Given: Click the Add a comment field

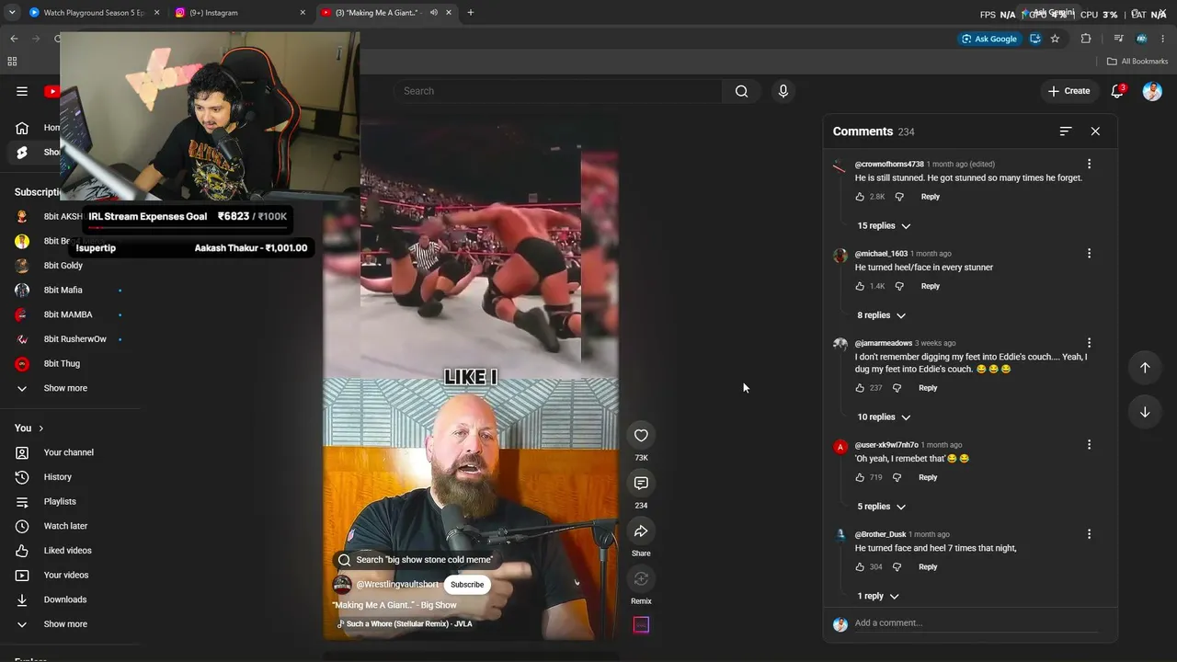Looking at the screenshot, I should [x=976, y=623].
